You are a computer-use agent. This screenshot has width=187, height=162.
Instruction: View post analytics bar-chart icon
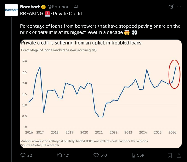click(133, 155)
